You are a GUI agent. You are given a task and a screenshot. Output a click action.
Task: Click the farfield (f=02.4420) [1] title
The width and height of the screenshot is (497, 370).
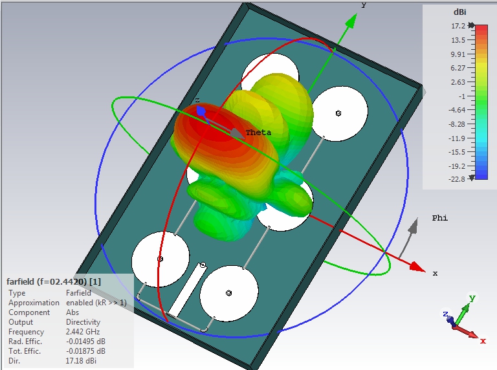(x=54, y=281)
